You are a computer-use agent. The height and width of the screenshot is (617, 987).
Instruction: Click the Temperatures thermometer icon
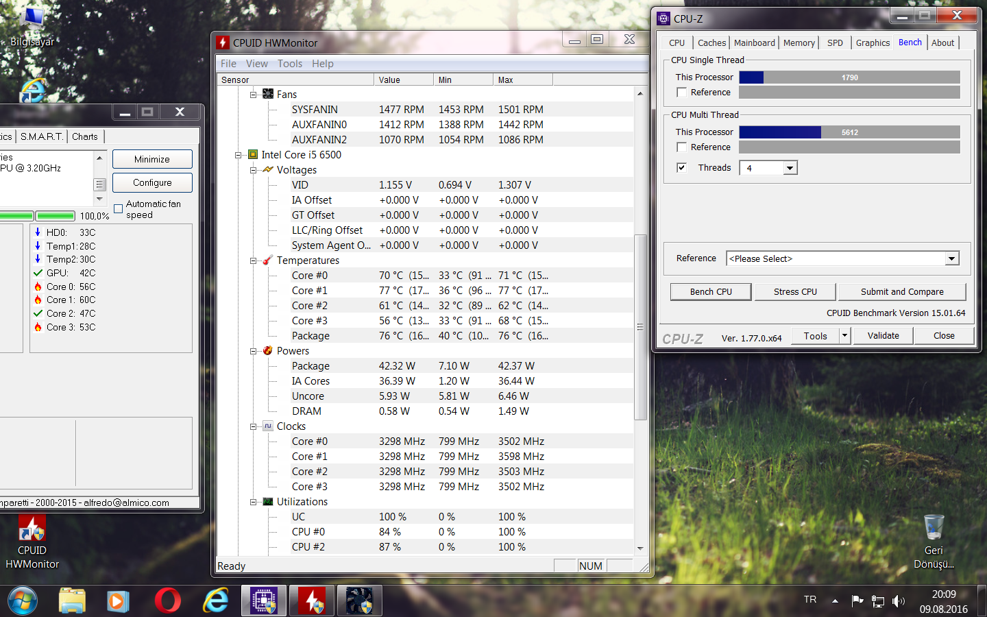pos(268,260)
